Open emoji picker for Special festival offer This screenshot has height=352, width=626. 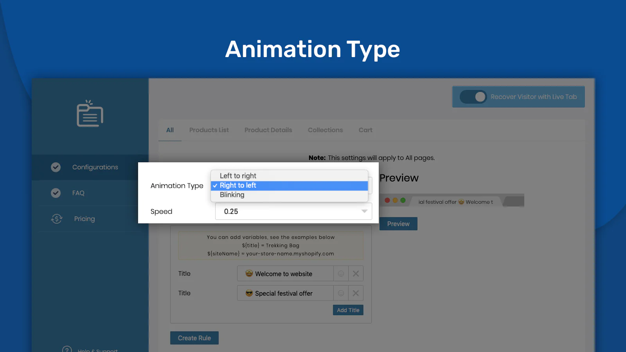(341, 293)
